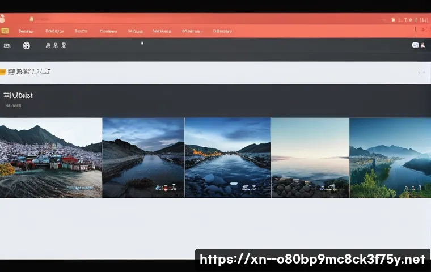Viewport: 431px width, 272px height.
Task: Click the app logo icon in the top-left corner
Action: [x=3, y=19]
